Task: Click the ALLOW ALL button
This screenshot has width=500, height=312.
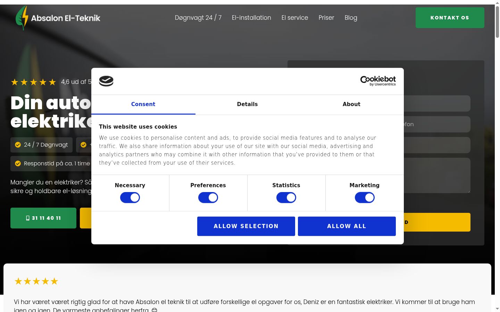Action: click(x=347, y=226)
